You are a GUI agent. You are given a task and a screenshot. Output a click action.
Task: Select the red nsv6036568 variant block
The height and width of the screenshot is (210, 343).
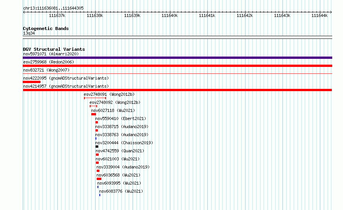[x=99, y=179]
